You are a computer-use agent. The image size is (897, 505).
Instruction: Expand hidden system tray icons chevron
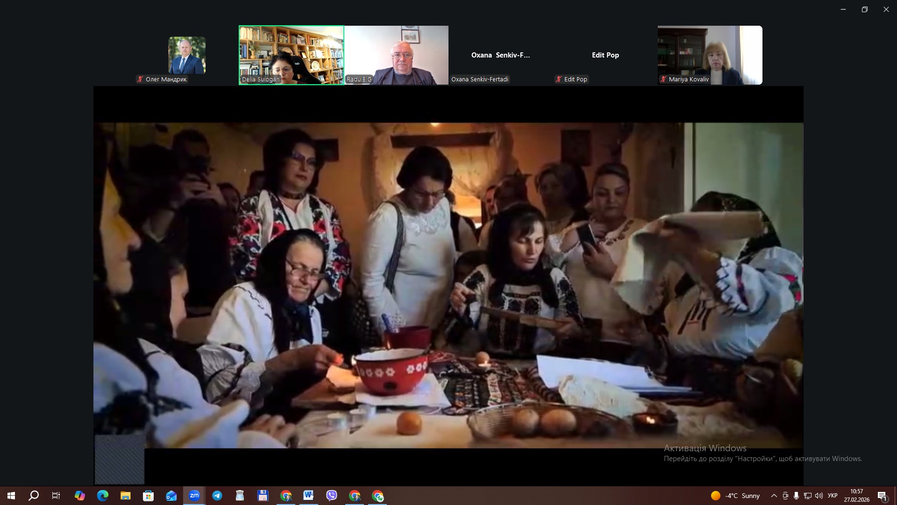(x=774, y=496)
